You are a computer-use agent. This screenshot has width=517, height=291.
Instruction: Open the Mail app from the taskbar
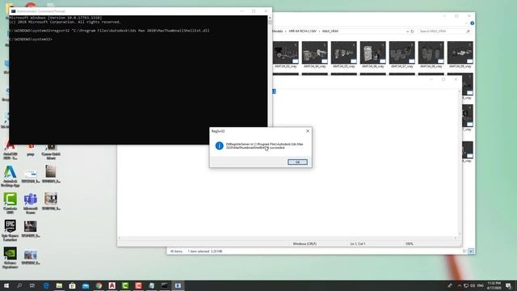pyautogui.click(x=86, y=285)
